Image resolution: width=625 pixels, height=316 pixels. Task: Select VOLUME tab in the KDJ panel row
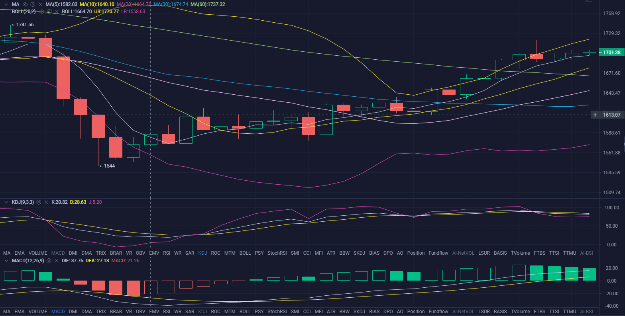click(x=38, y=253)
